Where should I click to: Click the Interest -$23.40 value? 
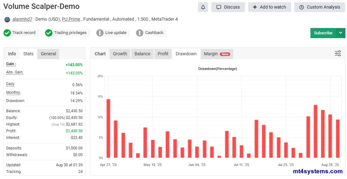point(76,138)
